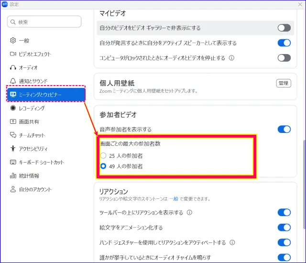Click the リアクション section heading
Image resolution: width=306 pixels, height=263 pixels.
[114, 191]
